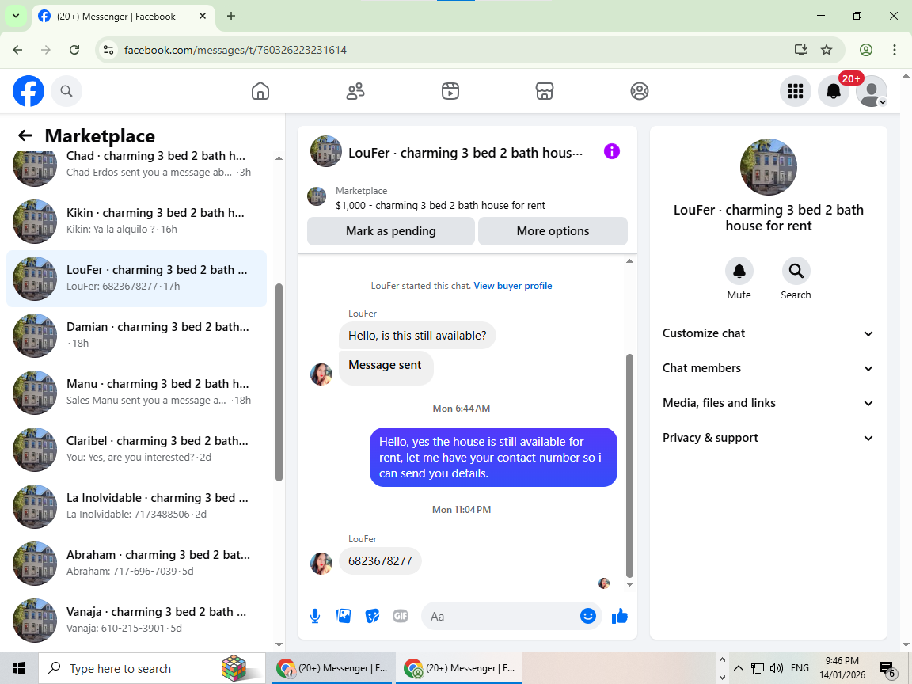Screen dimensions: 912x684
Task: Click the More options button
Action: click(553, 231)
